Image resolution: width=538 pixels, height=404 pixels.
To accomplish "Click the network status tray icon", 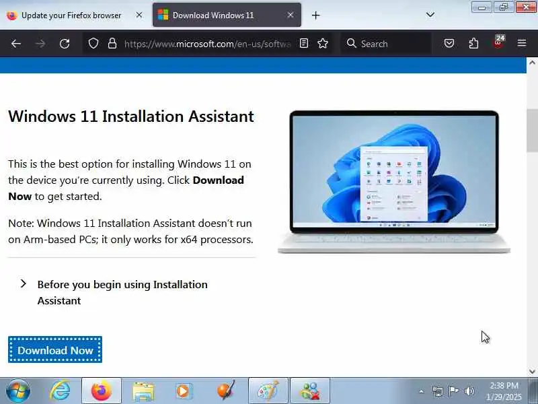I will 438,391.
